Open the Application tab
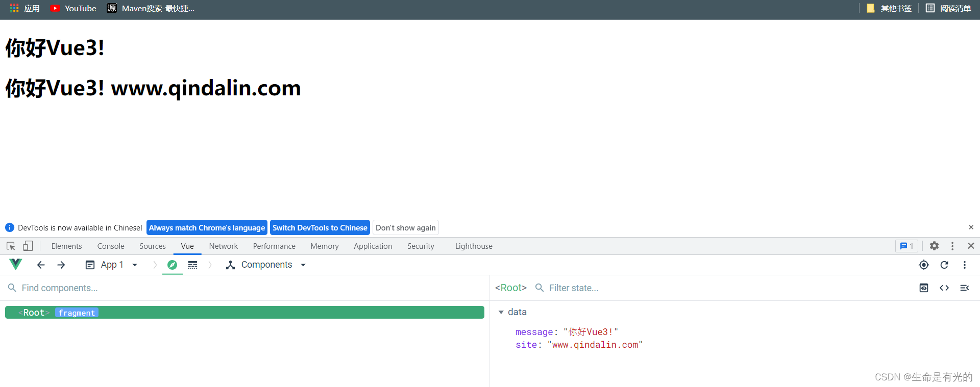 [373, 246]
